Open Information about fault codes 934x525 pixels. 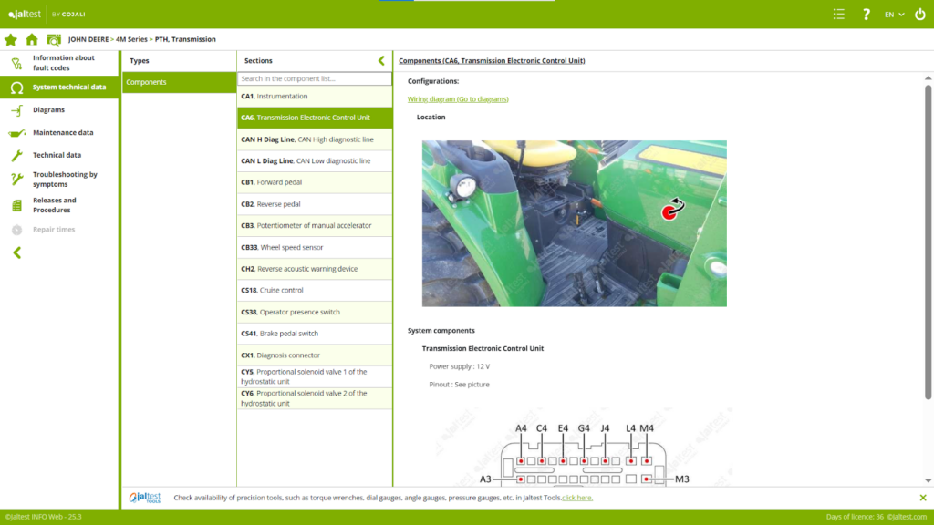click(63, 63)
